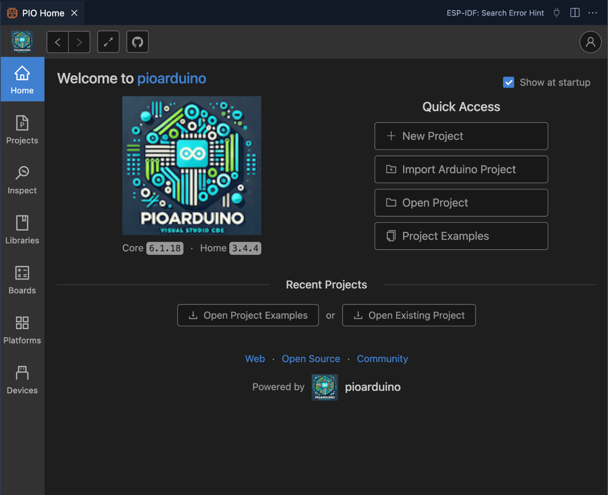Open the Projects sidebar section
The image size is (608, 495).
click(x=22, y=129)
